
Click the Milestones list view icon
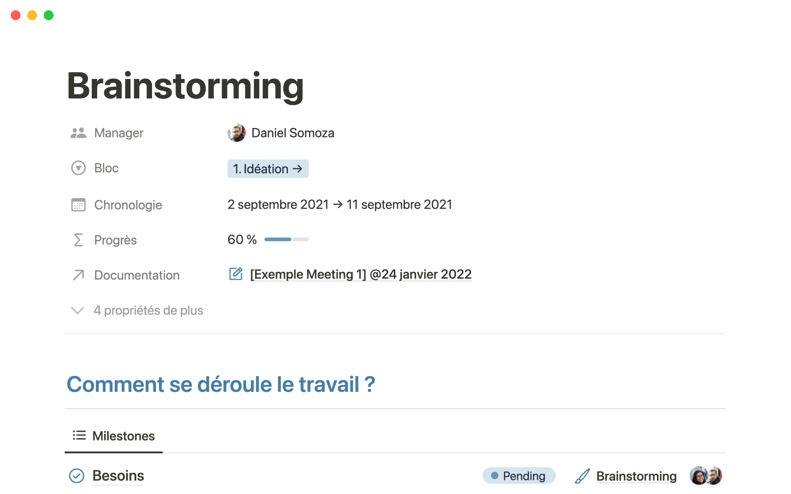point(79,436)
